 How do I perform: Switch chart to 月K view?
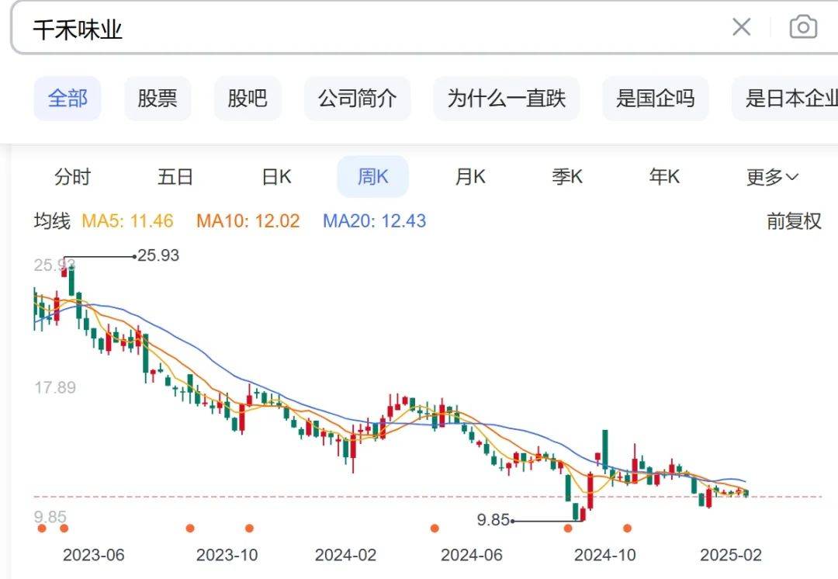coord(470,176)
